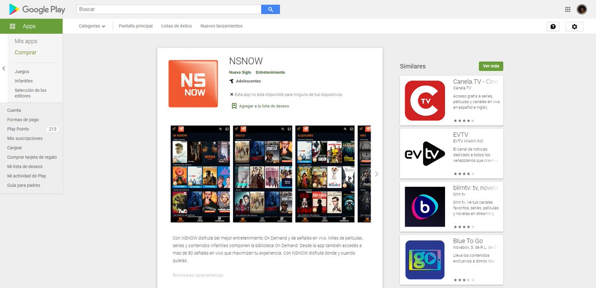Open the help question mark icon
The image size is (596, 288).
coord(553,27)
